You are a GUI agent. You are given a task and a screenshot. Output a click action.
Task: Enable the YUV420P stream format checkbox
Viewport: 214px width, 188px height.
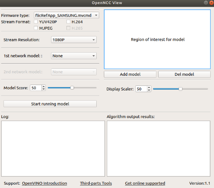click(x=36, y=22)
